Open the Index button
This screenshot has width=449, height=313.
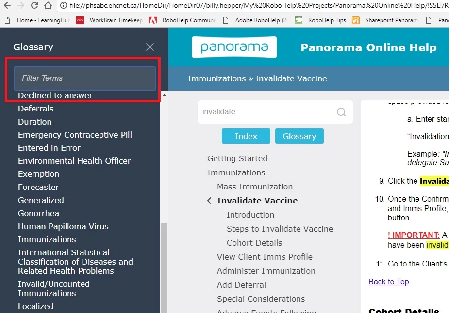[x=246, y=136]
